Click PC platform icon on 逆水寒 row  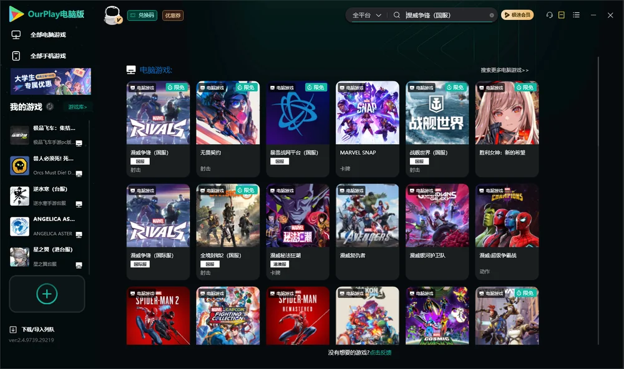pyautogui.click(x=79, y=204)
